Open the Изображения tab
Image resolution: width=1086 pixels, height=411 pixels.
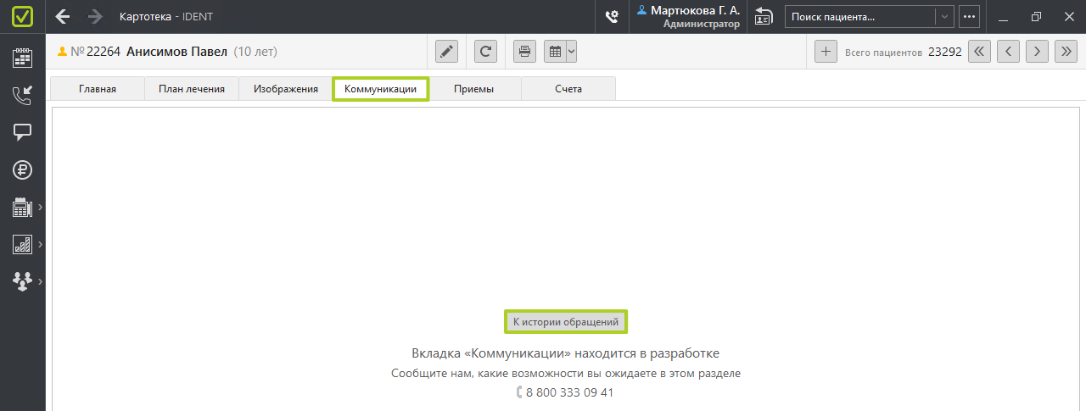(285, 89)
